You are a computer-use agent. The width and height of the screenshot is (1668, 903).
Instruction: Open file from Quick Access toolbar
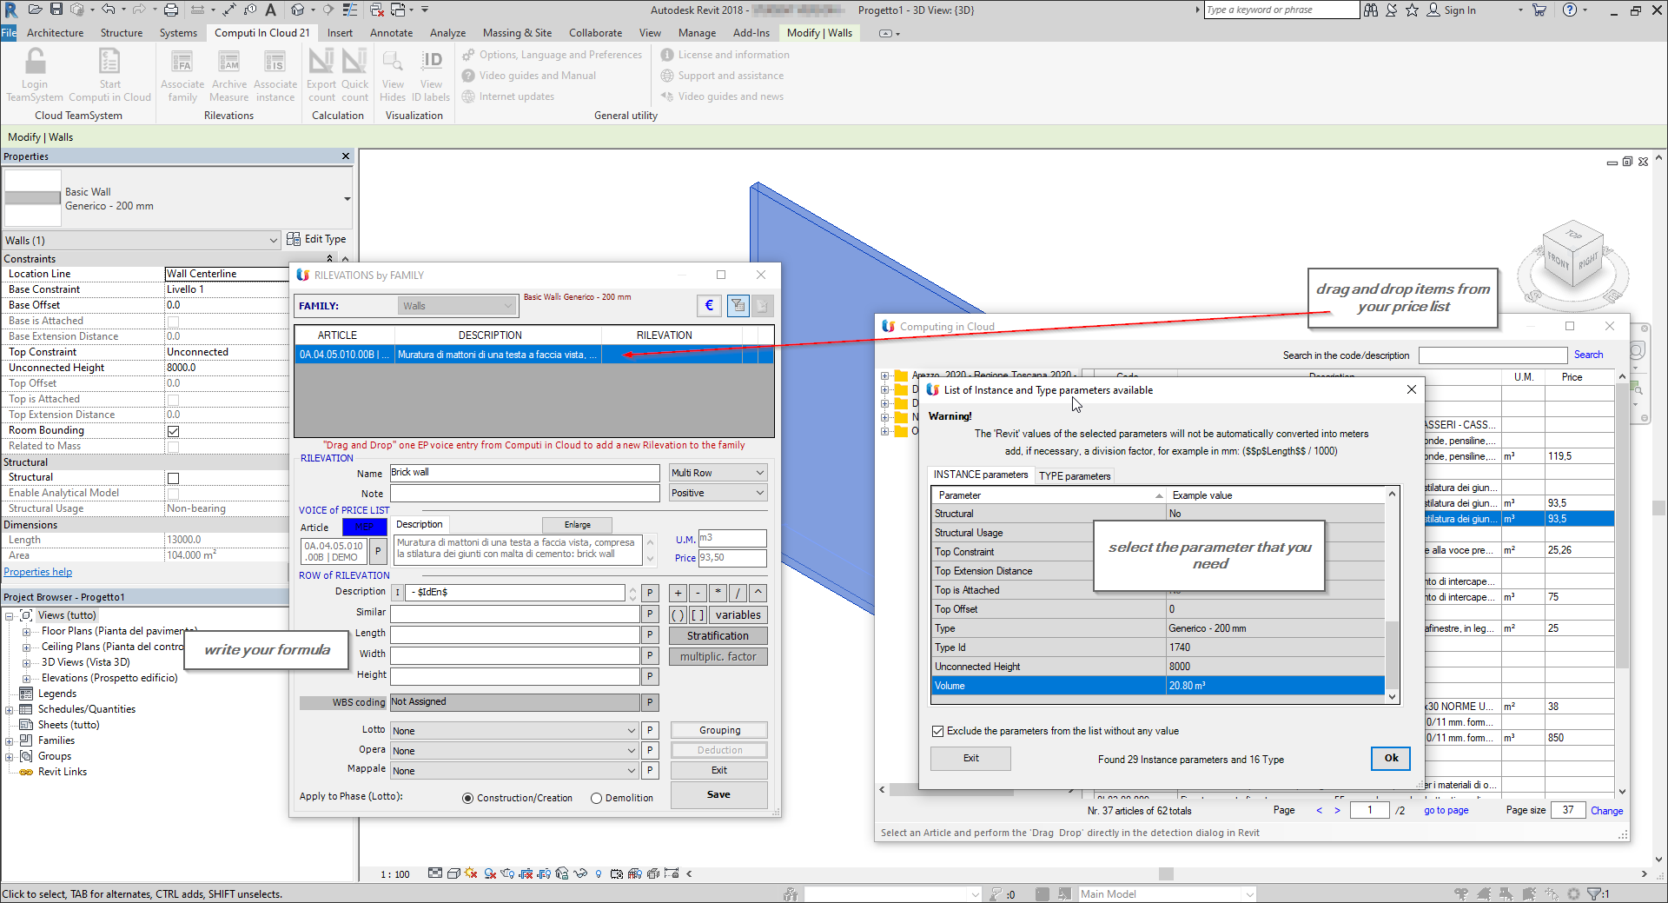pos(36,10)
